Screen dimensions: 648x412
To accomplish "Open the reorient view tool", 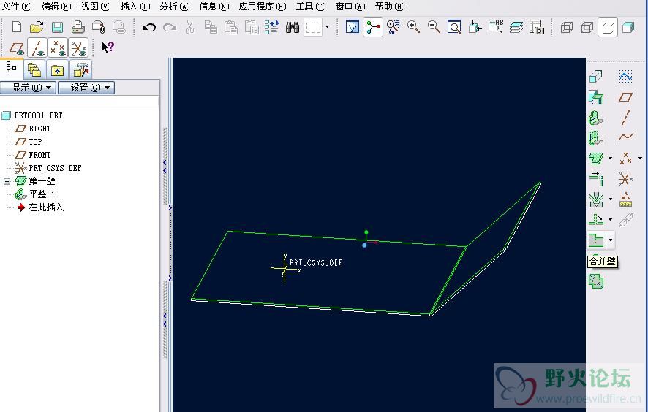I will [x=475, y=27].
